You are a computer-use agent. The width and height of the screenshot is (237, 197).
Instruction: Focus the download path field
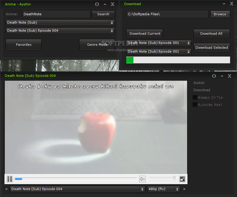point(167,14)
